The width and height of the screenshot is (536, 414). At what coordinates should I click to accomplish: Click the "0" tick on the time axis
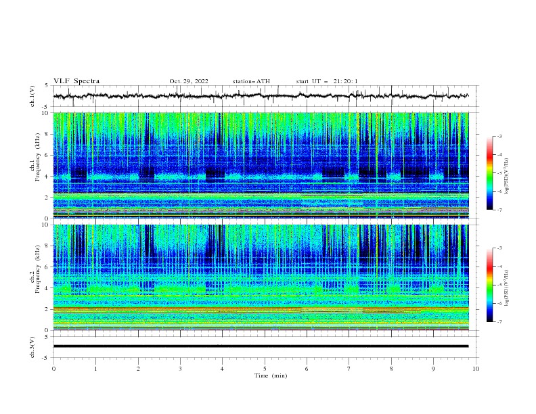click(53, 369)
